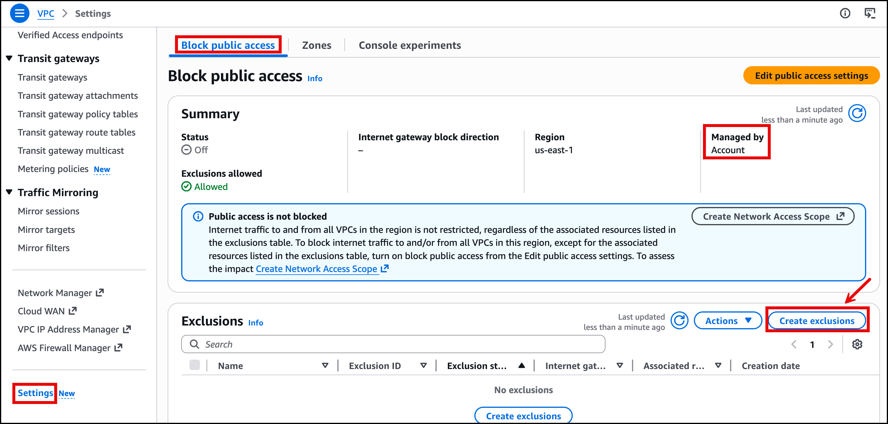This screenshot has width=888, height=424.
Task: Open Create Network Access Scope button
Action: 773,216
